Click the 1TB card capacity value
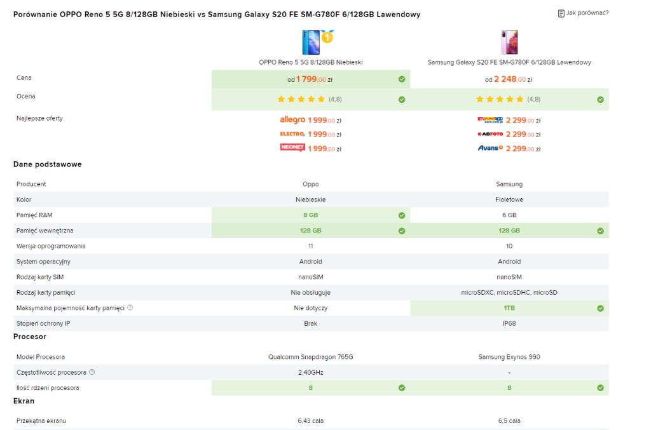651x430 pixels. (509, 308)
